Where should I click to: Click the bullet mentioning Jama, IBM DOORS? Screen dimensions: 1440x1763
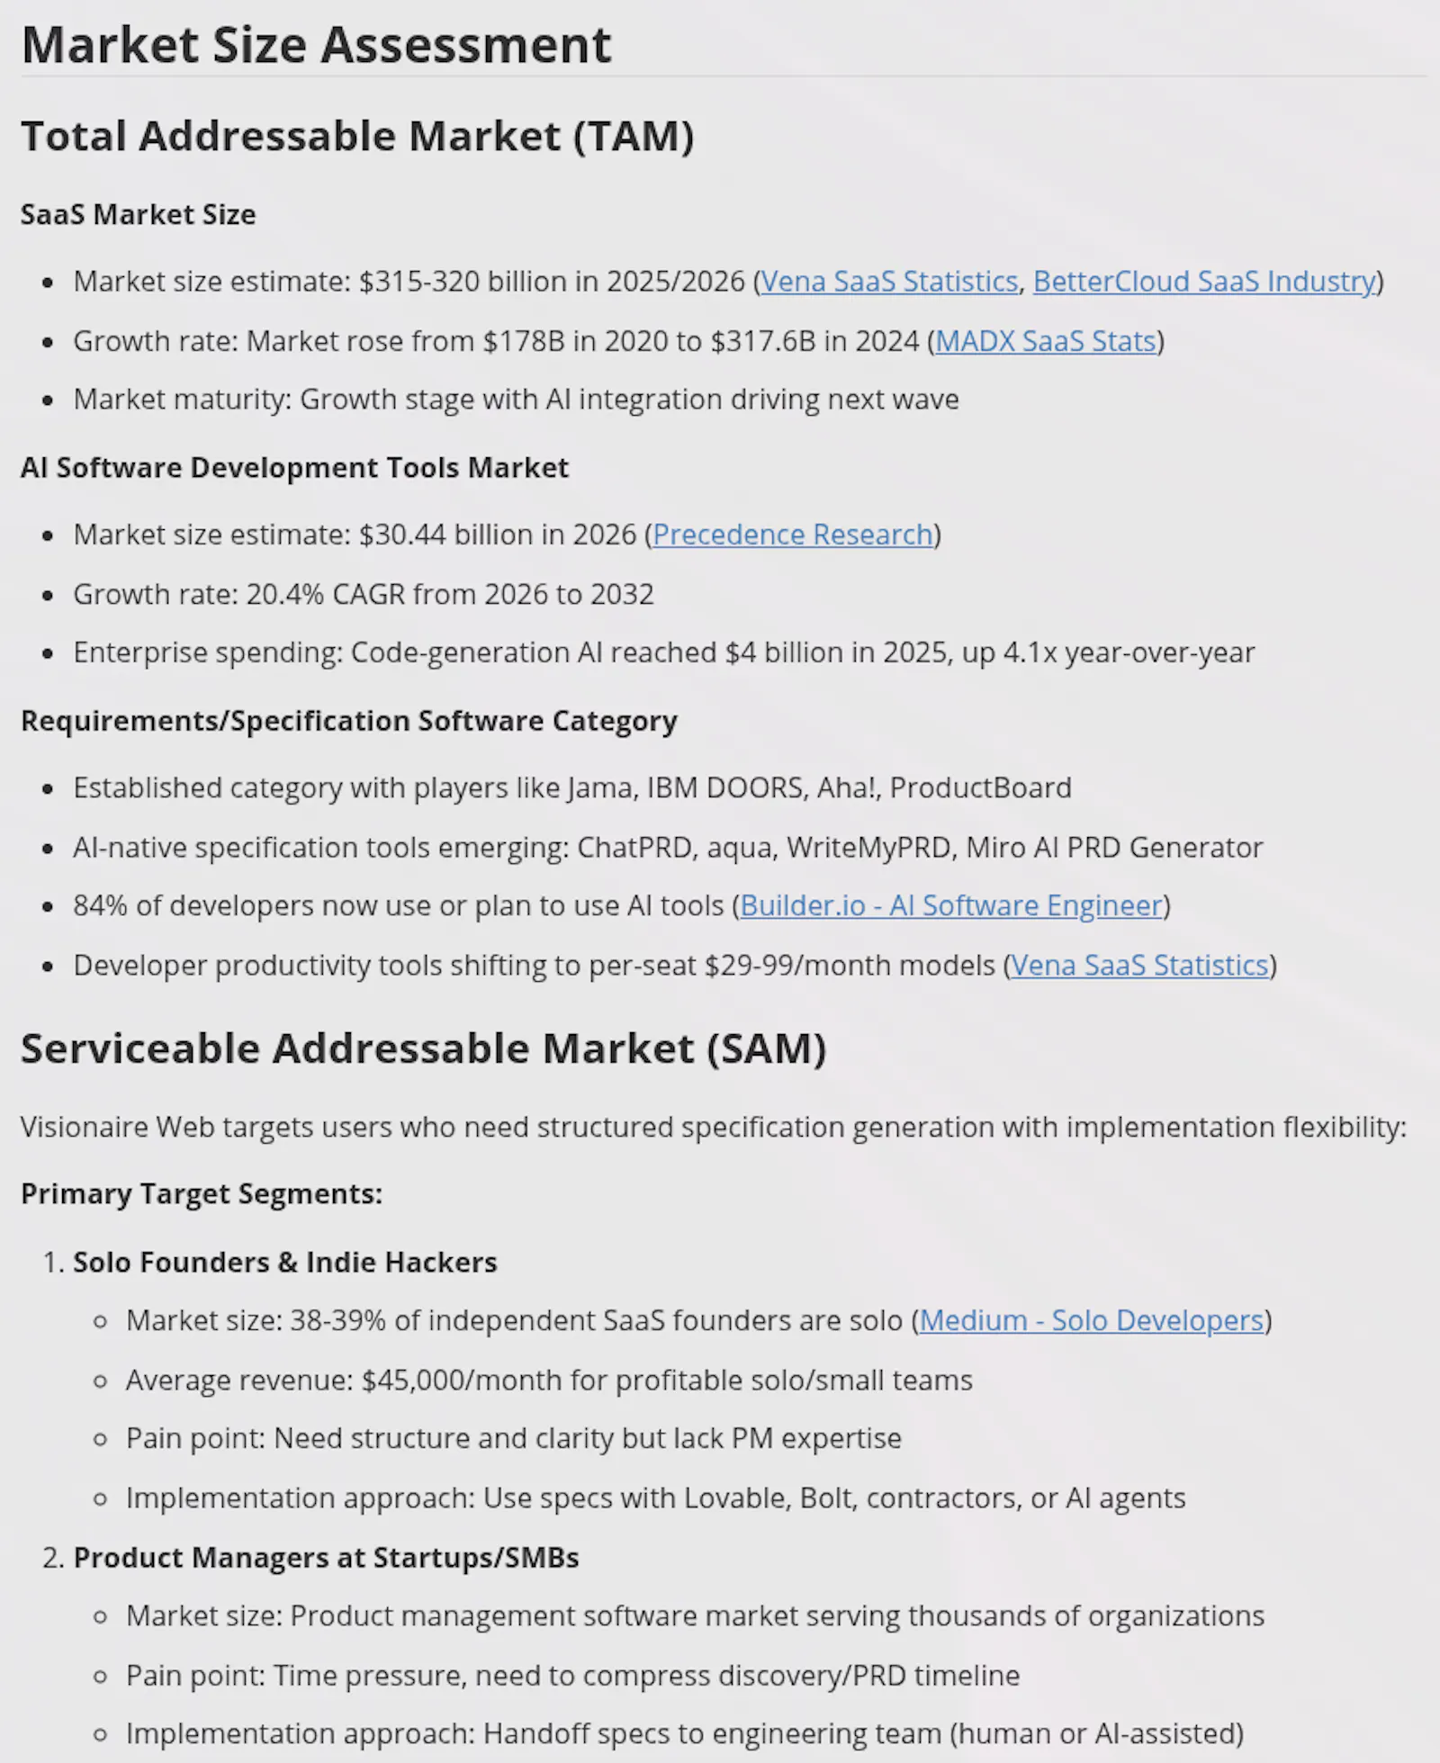click(572, 787)
